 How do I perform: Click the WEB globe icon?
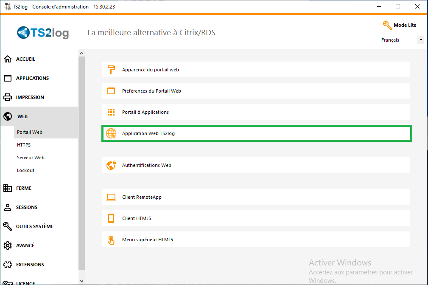click(x=8, y=116)
